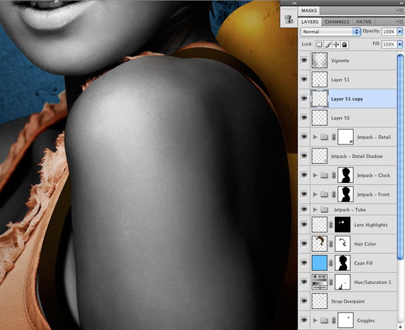Switch to the Paths tab
This screenshot has width=405, height=330.
coord(364,22)
